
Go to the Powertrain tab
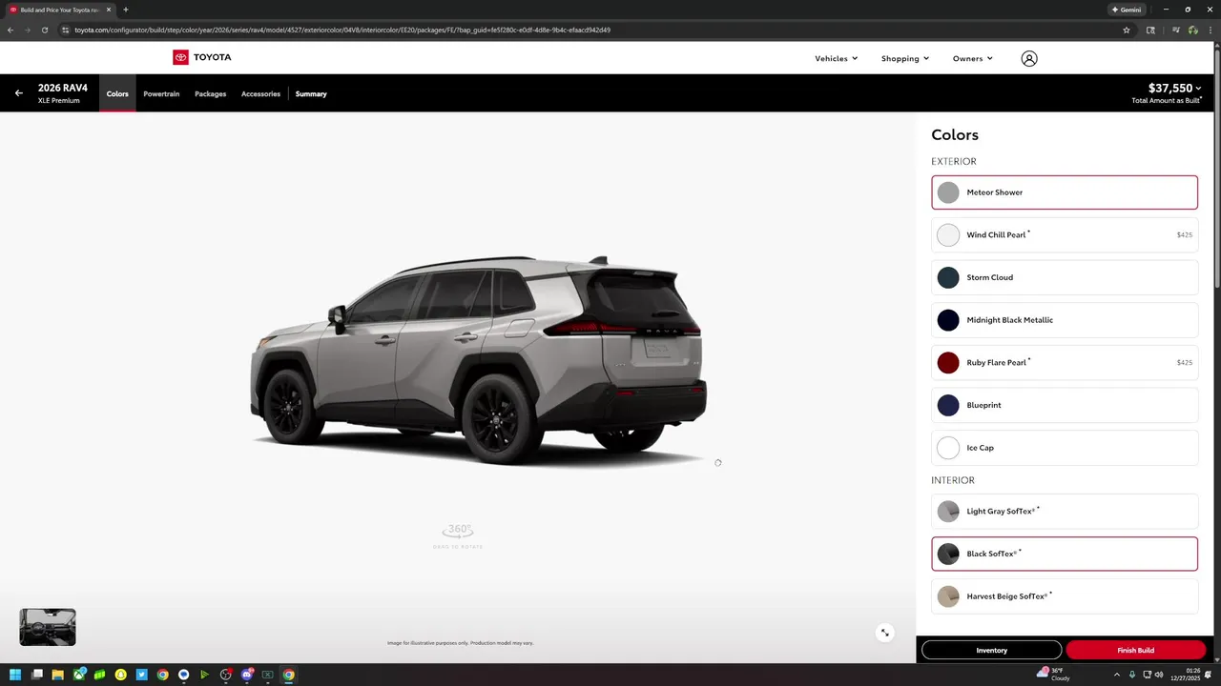pyautogui.click(x=161, y=93)
